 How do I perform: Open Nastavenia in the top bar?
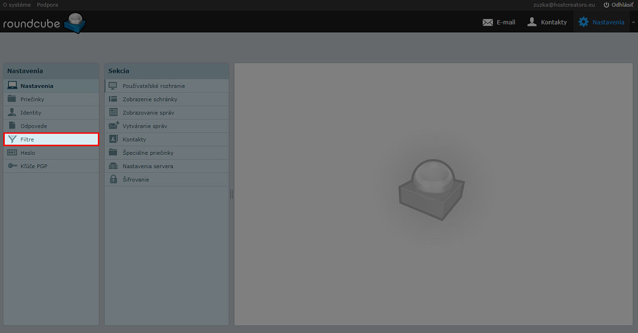(601, 22)
